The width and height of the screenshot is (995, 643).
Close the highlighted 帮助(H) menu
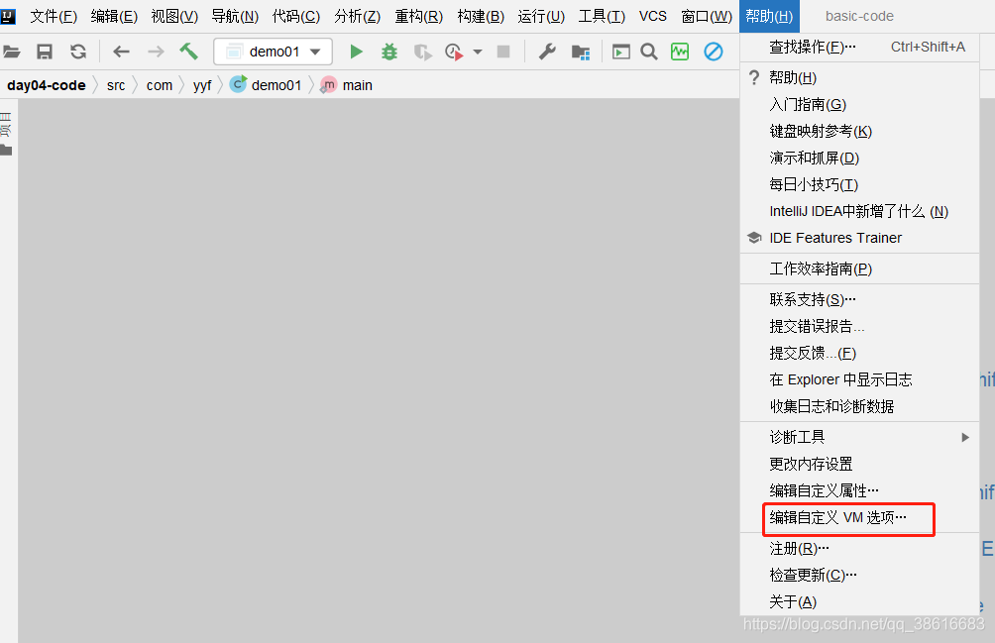coord(769,16)
